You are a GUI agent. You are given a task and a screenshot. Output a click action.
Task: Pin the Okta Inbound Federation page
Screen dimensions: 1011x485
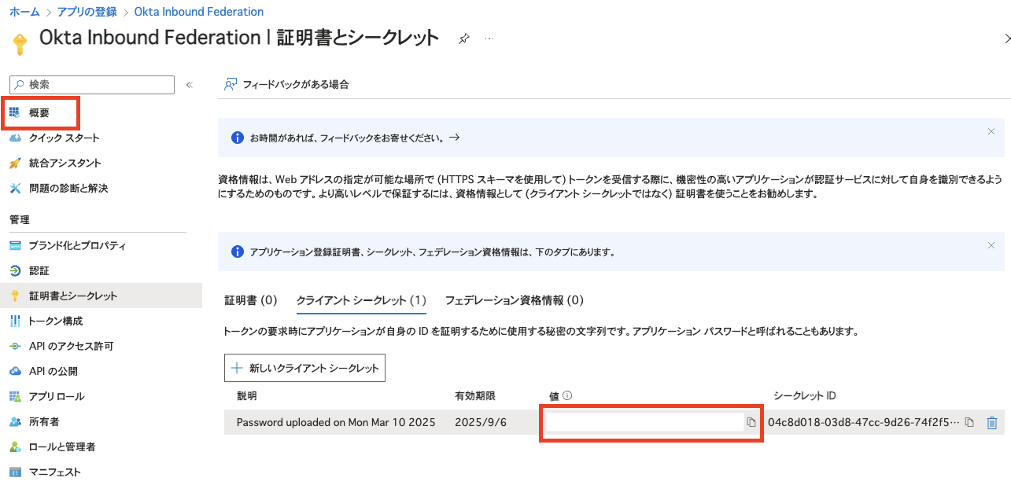point(464,39)
